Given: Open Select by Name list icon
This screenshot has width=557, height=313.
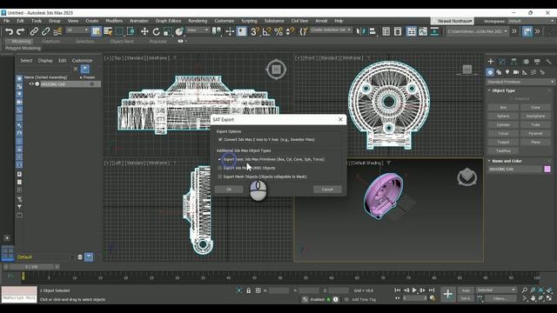Looking at the screenshot, I should [x=108, y=31].
